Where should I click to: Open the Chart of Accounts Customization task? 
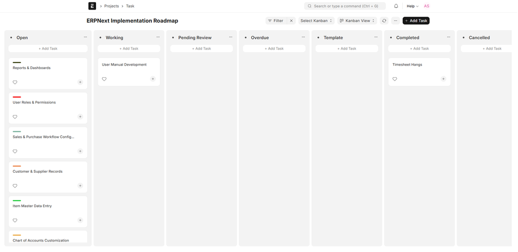[x=41, y=241]
